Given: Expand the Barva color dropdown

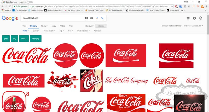Looking at the screenshot, I should pos(36,31).
